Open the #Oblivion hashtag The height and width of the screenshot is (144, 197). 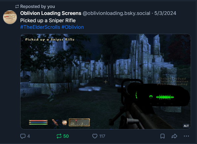click(73, 27)
